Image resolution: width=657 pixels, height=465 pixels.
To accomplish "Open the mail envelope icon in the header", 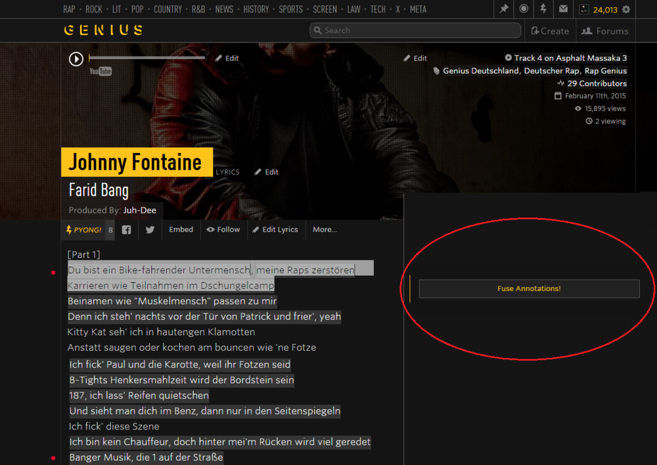I will point(562,9).
